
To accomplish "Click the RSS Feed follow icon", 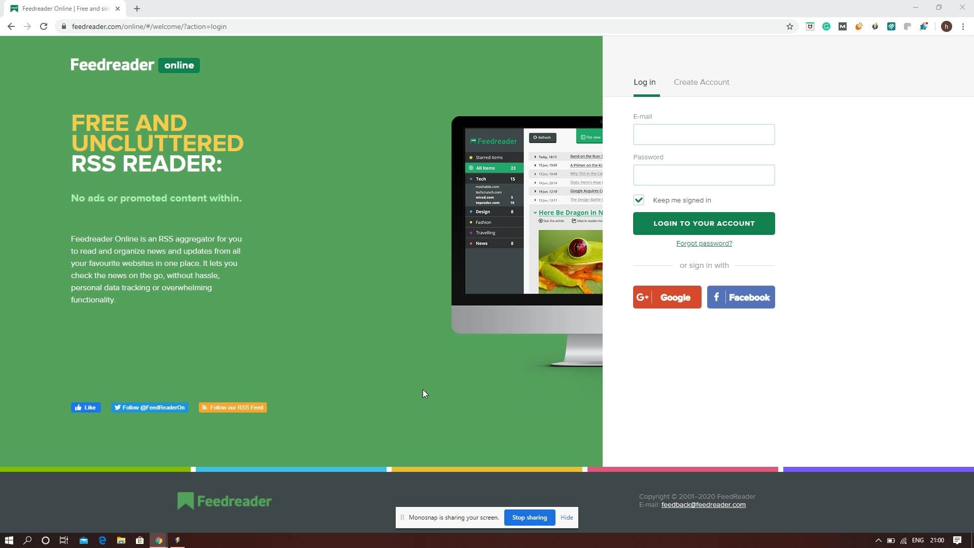I will click(x=205, y=407).
